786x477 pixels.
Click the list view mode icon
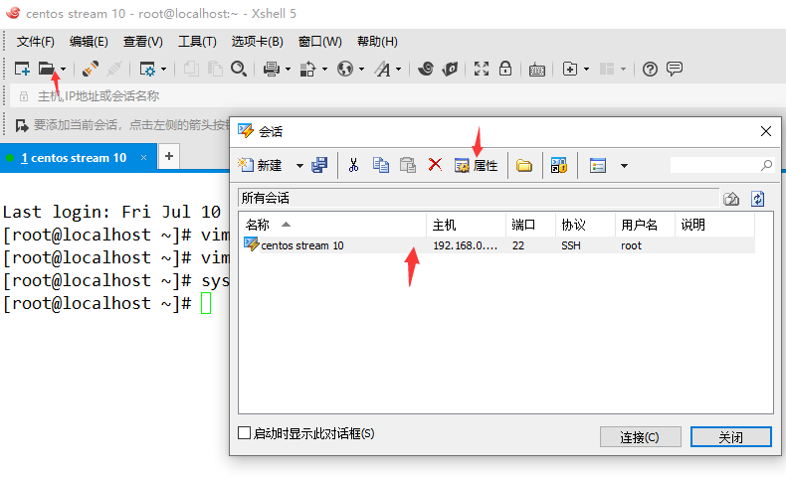598,165
